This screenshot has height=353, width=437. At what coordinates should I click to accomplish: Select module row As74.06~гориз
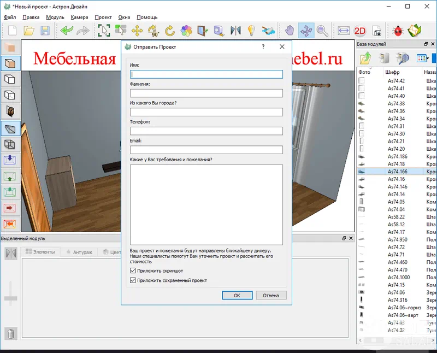[397, 308]
